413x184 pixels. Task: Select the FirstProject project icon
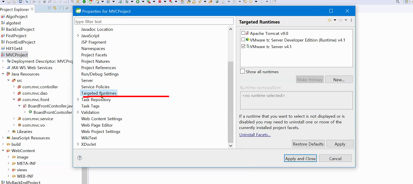point(3,36)
